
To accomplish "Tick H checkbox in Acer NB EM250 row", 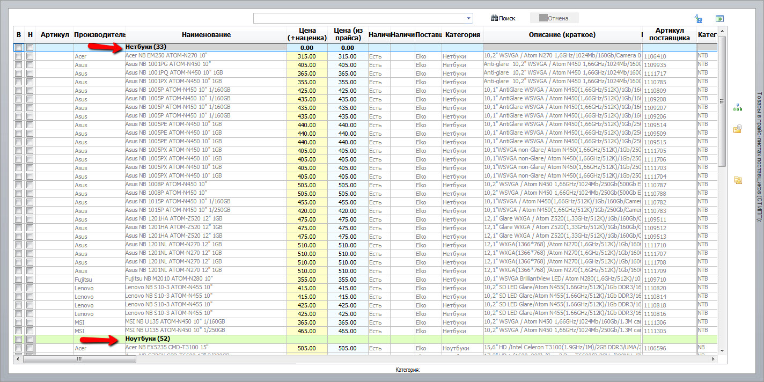I will 30,56.
